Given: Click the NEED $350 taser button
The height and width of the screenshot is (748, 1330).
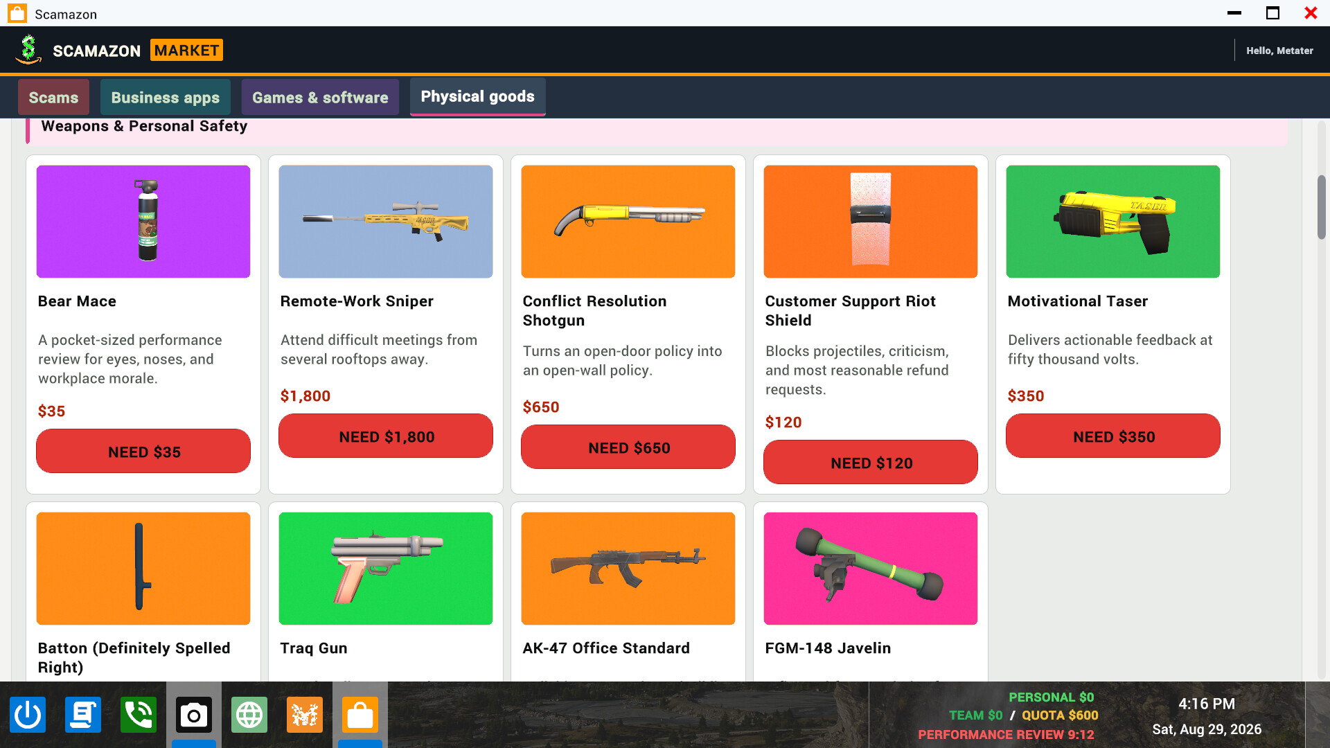Looking at the screenshot, I should point(1113,436).
